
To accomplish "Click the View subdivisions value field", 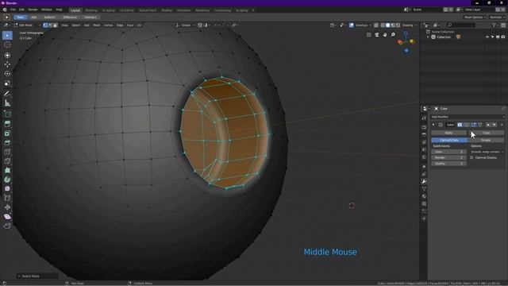I will 448,152.
